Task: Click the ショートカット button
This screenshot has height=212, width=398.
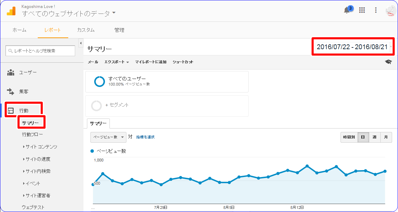Action: (x=183, y=62)
